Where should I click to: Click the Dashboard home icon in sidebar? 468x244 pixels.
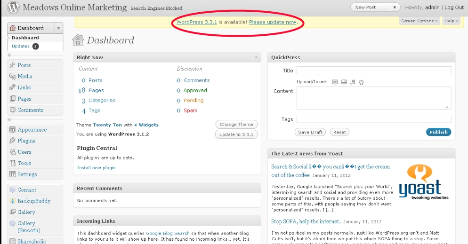pos(13,28)
